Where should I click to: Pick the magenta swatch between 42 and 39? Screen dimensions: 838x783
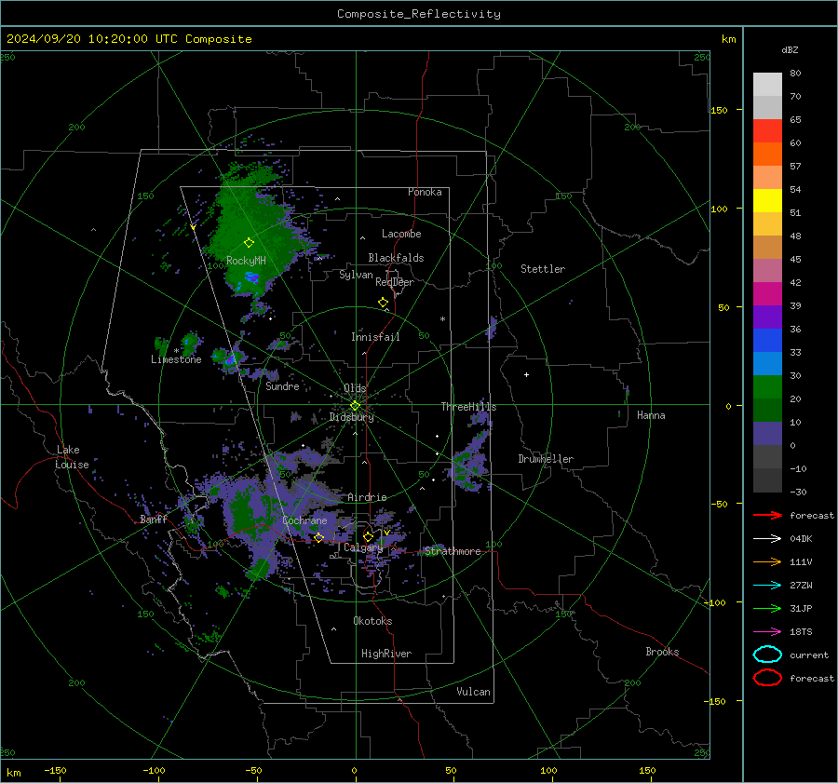click(x=767, y=294)
